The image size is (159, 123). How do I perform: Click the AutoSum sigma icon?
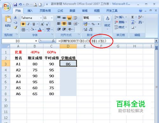(x=133, y=17)
